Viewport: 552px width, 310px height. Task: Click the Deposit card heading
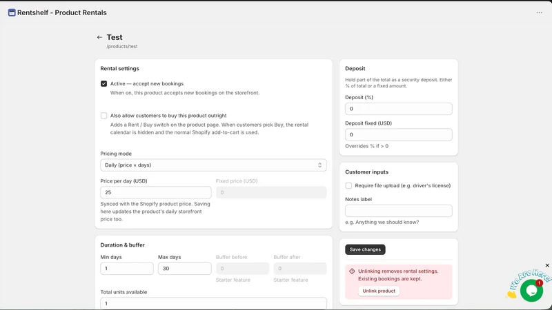click(355, 68)
